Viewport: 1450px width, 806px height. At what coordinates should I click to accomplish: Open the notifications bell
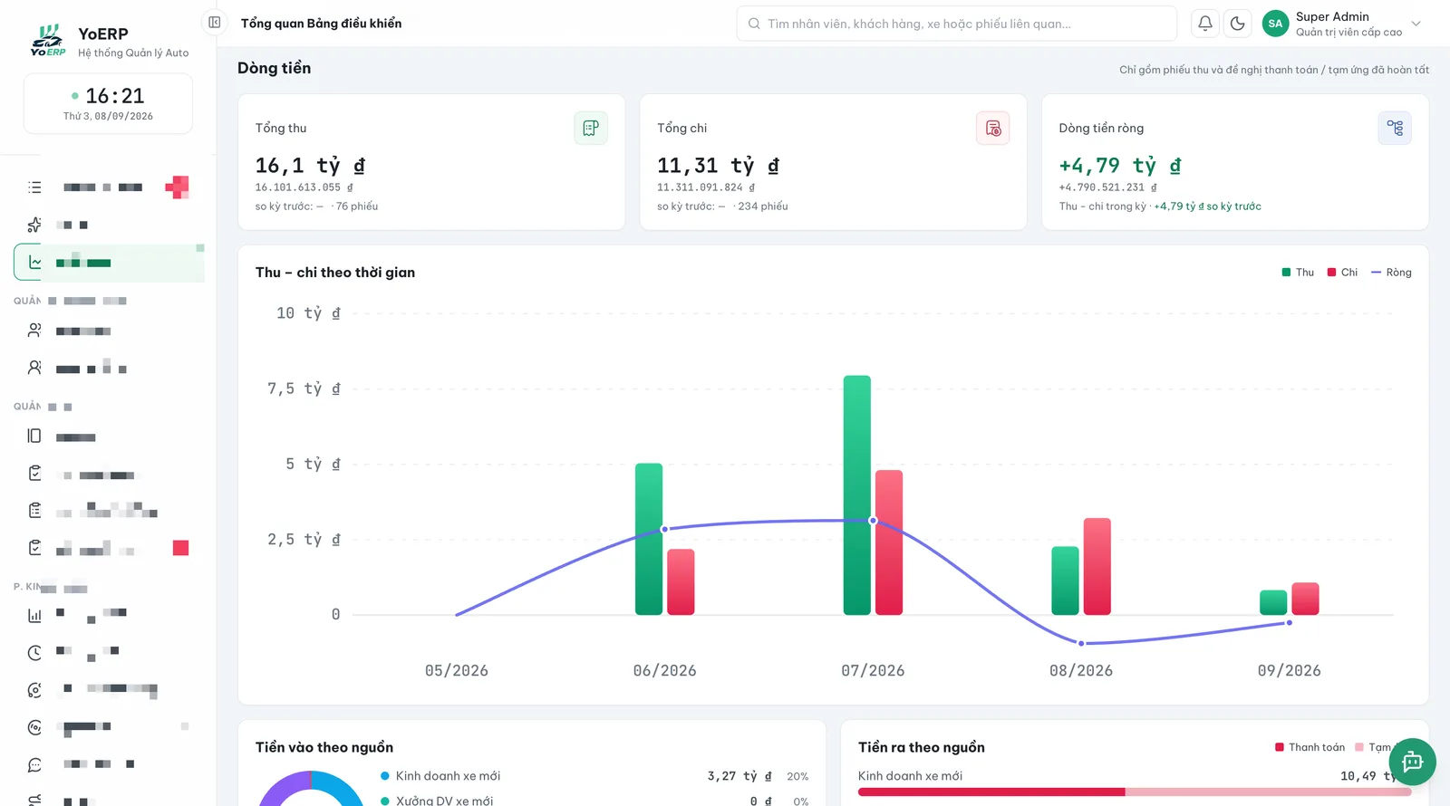(1205, 24)
